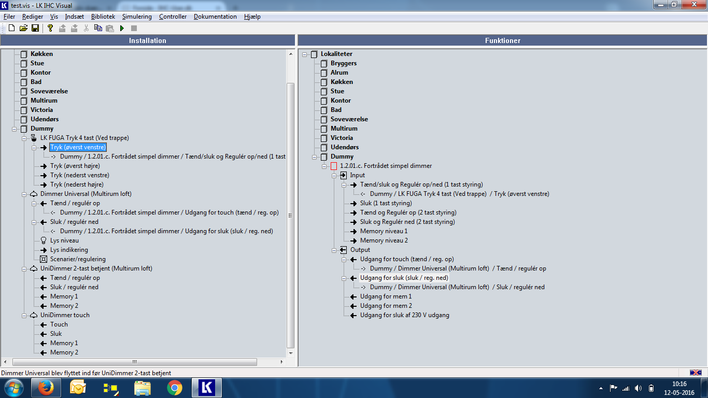708x398 pixels.
Task: Click the Installation panel header
Action: pos(148,40)
